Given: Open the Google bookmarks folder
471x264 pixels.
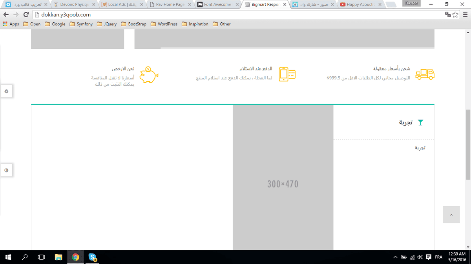Looking at the screenshot, I should [x=55, y=24].
